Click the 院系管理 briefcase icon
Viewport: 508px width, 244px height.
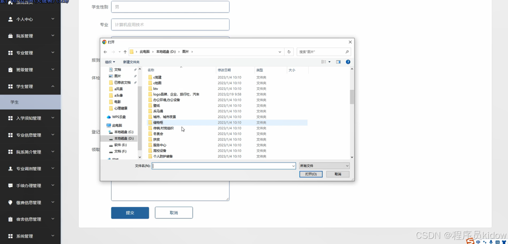click(x=10, y=36)
